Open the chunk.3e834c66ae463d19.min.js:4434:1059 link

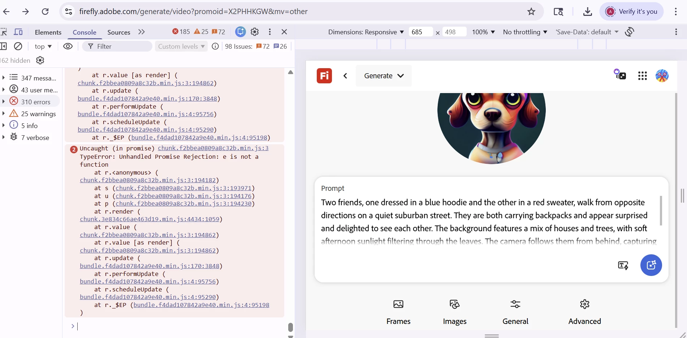coord(150,219)
